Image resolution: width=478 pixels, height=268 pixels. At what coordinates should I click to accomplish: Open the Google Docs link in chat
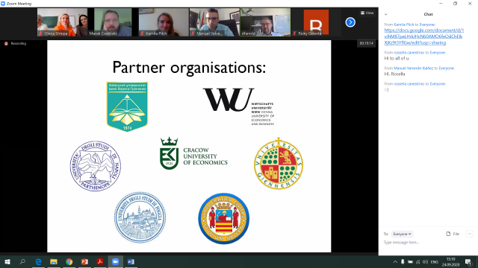pyautogui.click(x=424, y=36)
